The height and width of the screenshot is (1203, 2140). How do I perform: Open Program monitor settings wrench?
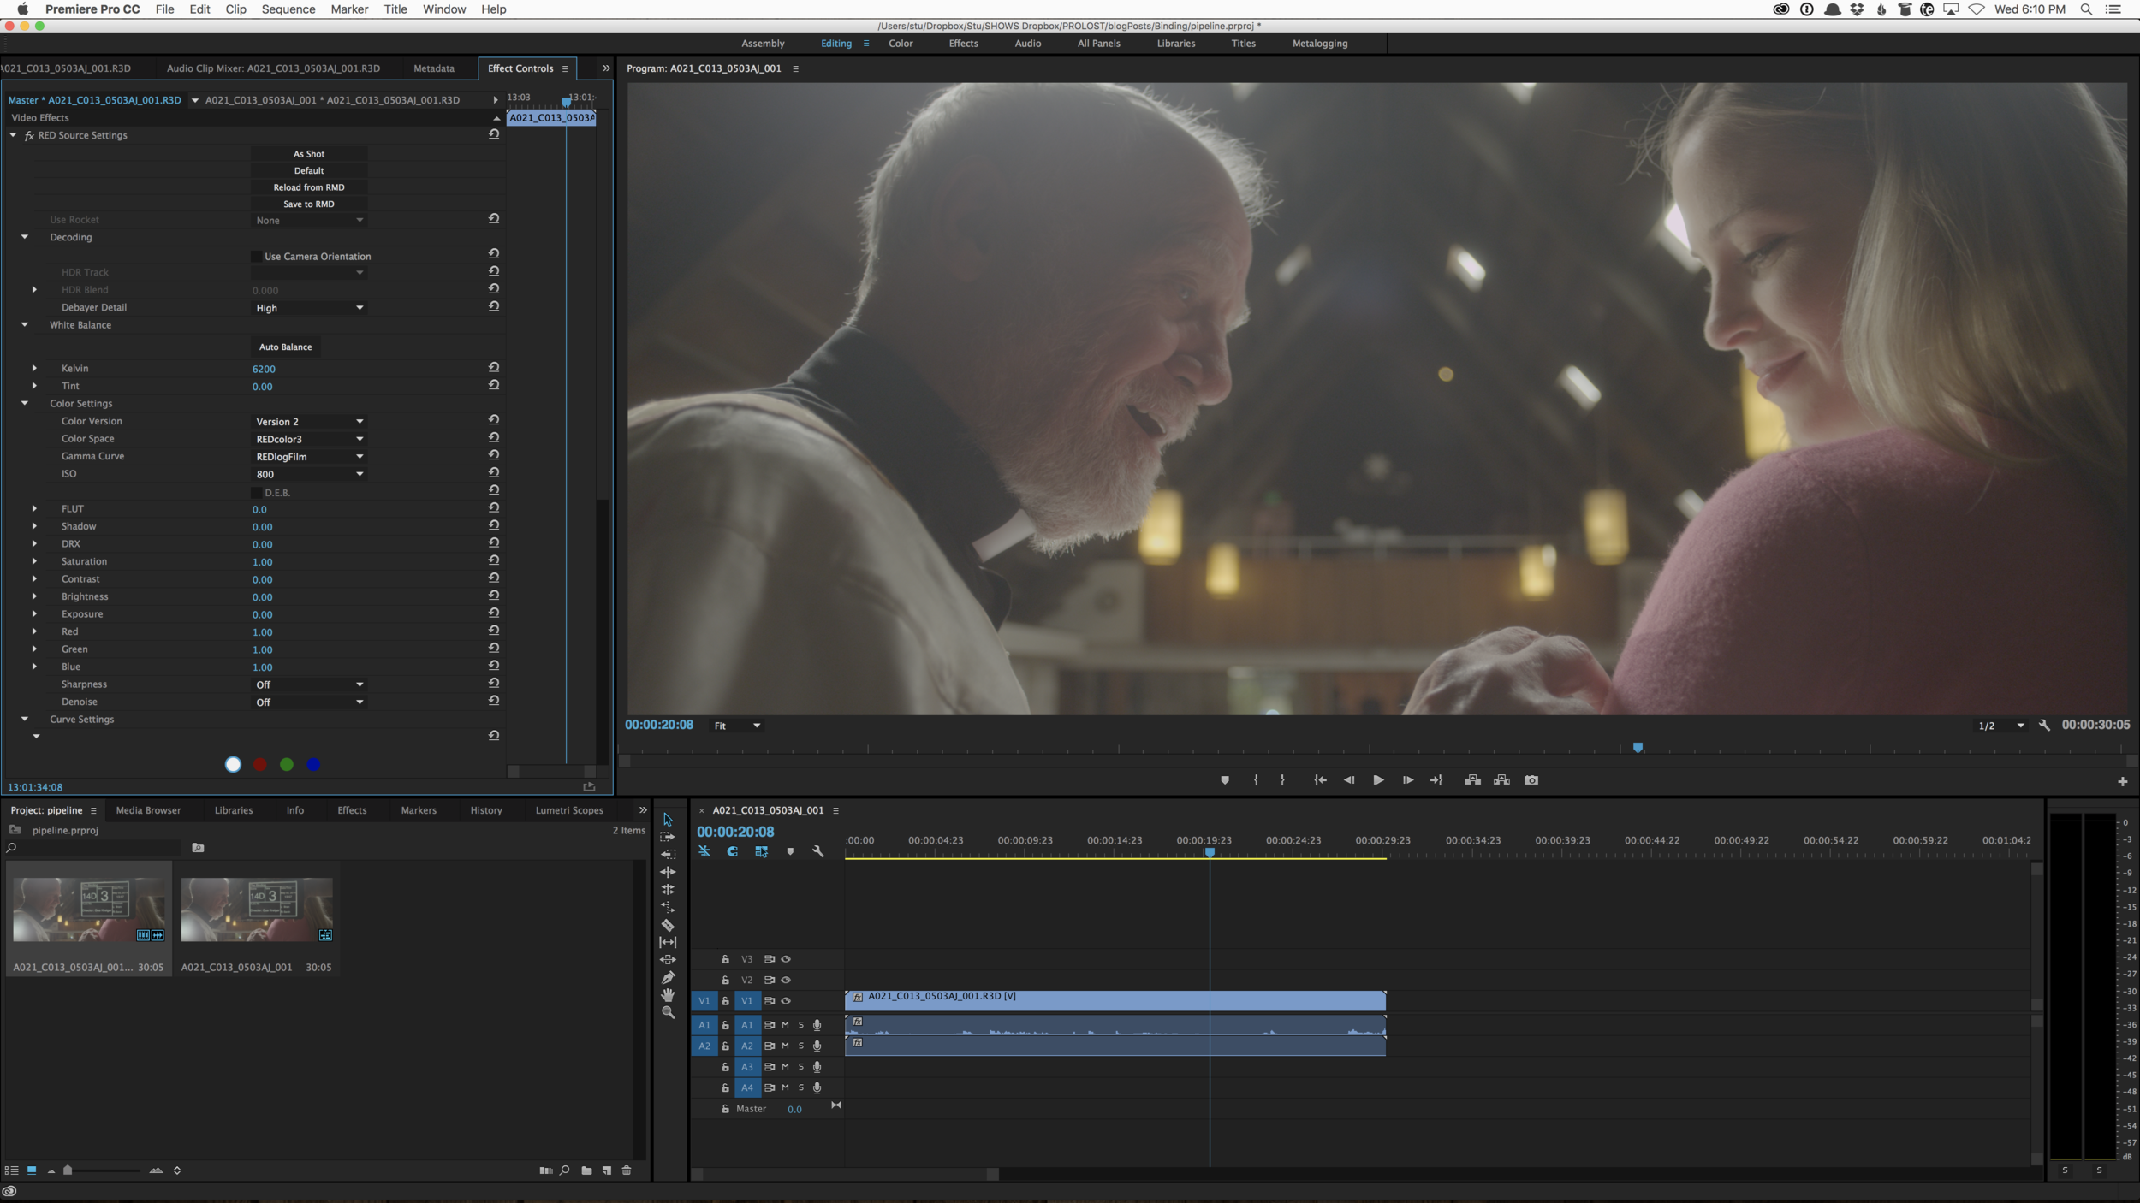pyautogui.click(x=2044, y=725)
